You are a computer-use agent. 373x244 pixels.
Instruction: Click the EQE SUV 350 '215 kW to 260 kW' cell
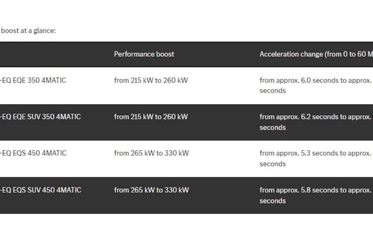click(151, 117)
